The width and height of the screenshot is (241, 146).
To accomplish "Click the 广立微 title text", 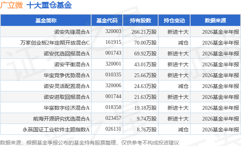I will point(11,5).
